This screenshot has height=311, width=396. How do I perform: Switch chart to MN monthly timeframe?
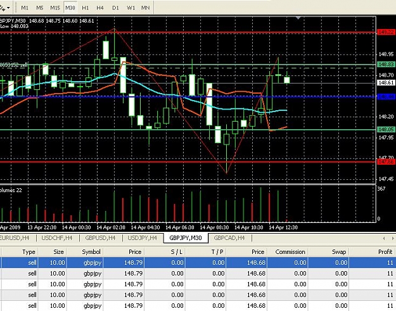tap(145, 8)
